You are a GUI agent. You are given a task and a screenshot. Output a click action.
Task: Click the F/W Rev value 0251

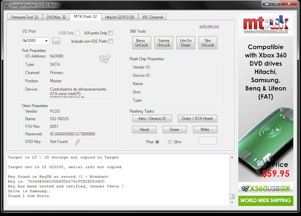click(54, 126)
